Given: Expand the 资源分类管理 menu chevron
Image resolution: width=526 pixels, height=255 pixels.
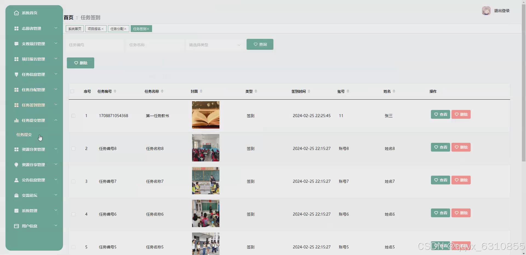Looking at the screenshot, I should 56,149.
